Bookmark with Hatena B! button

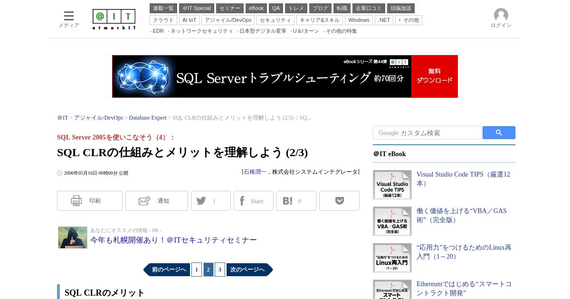pos(296,201)
